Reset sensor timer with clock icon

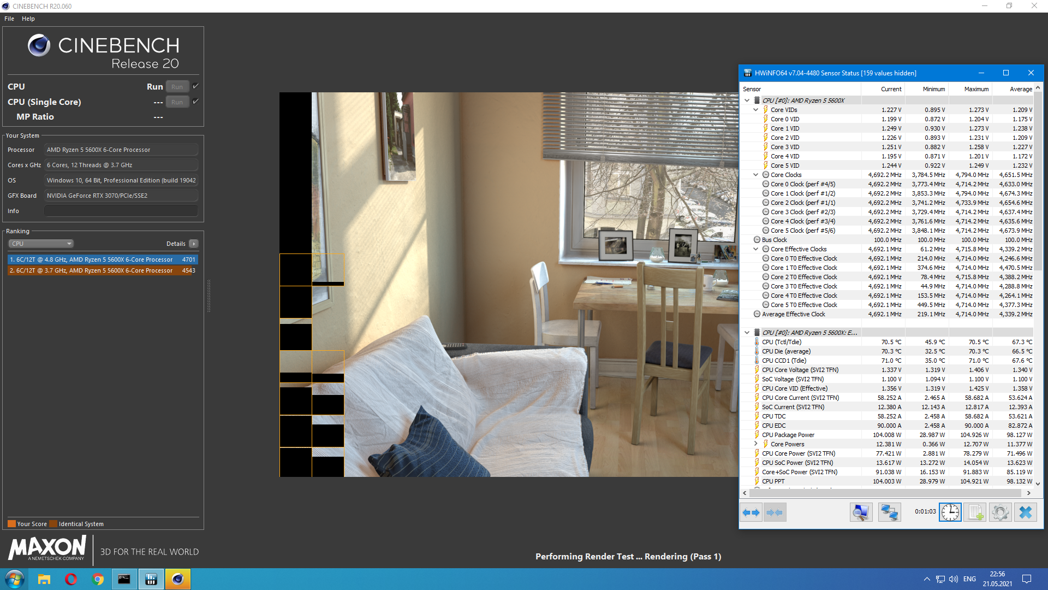(950, 512)
